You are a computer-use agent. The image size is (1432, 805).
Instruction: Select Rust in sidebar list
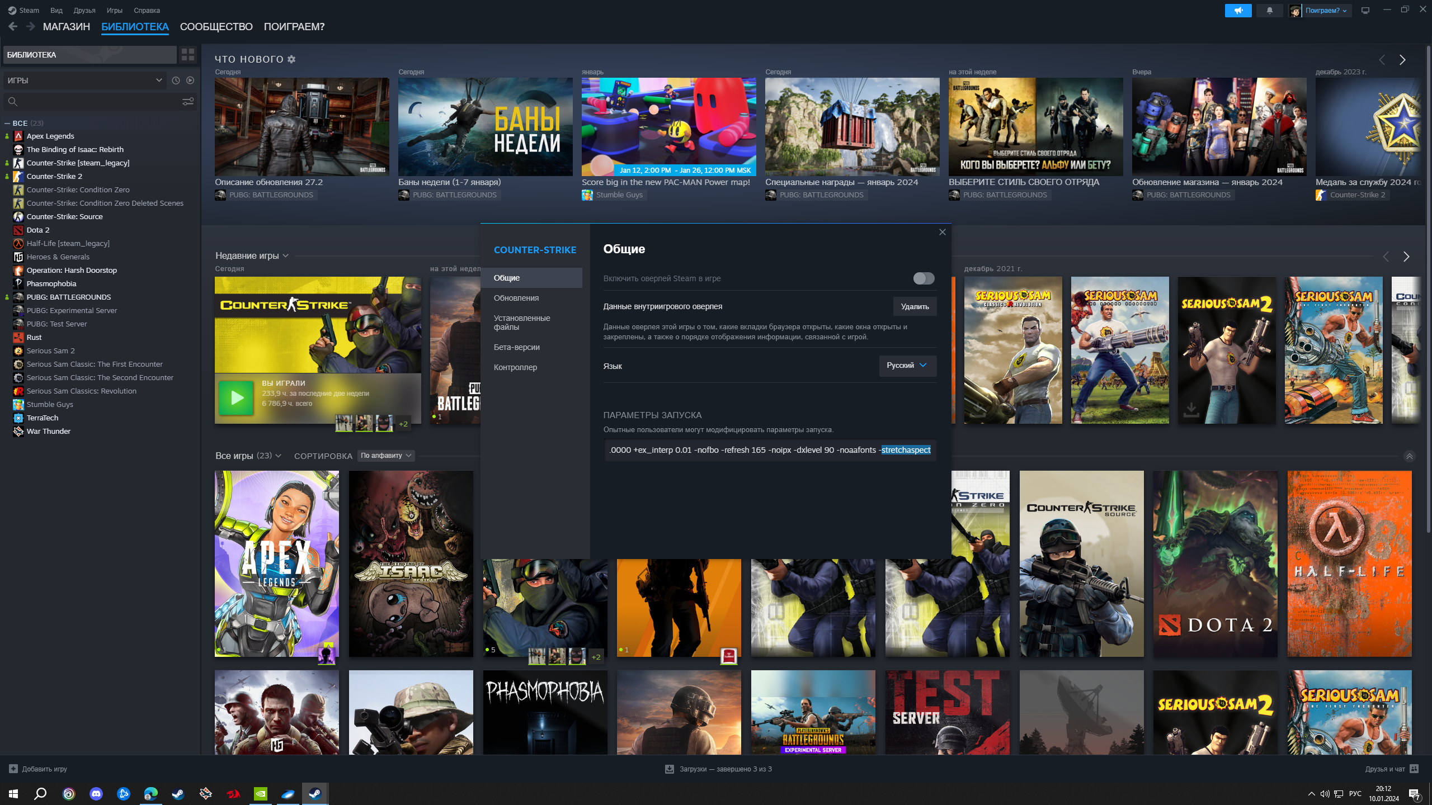[x=34, y=337]
